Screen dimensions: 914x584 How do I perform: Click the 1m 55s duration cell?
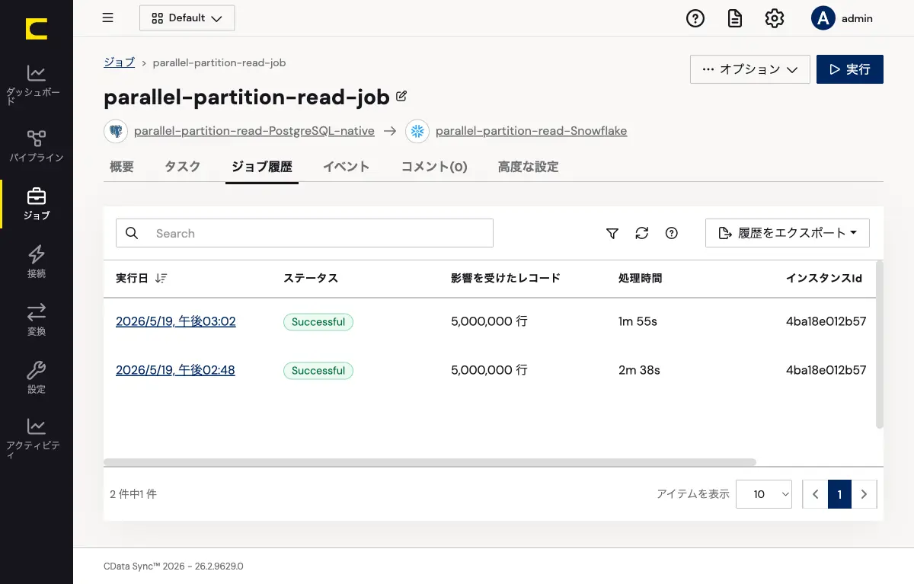click(x=638, y=322)
